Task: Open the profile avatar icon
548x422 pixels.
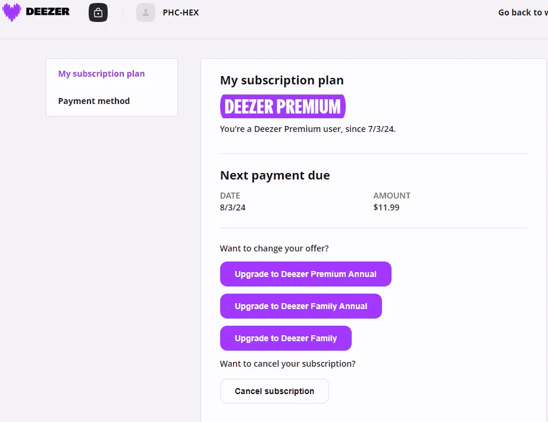Action: coord(146,12)
